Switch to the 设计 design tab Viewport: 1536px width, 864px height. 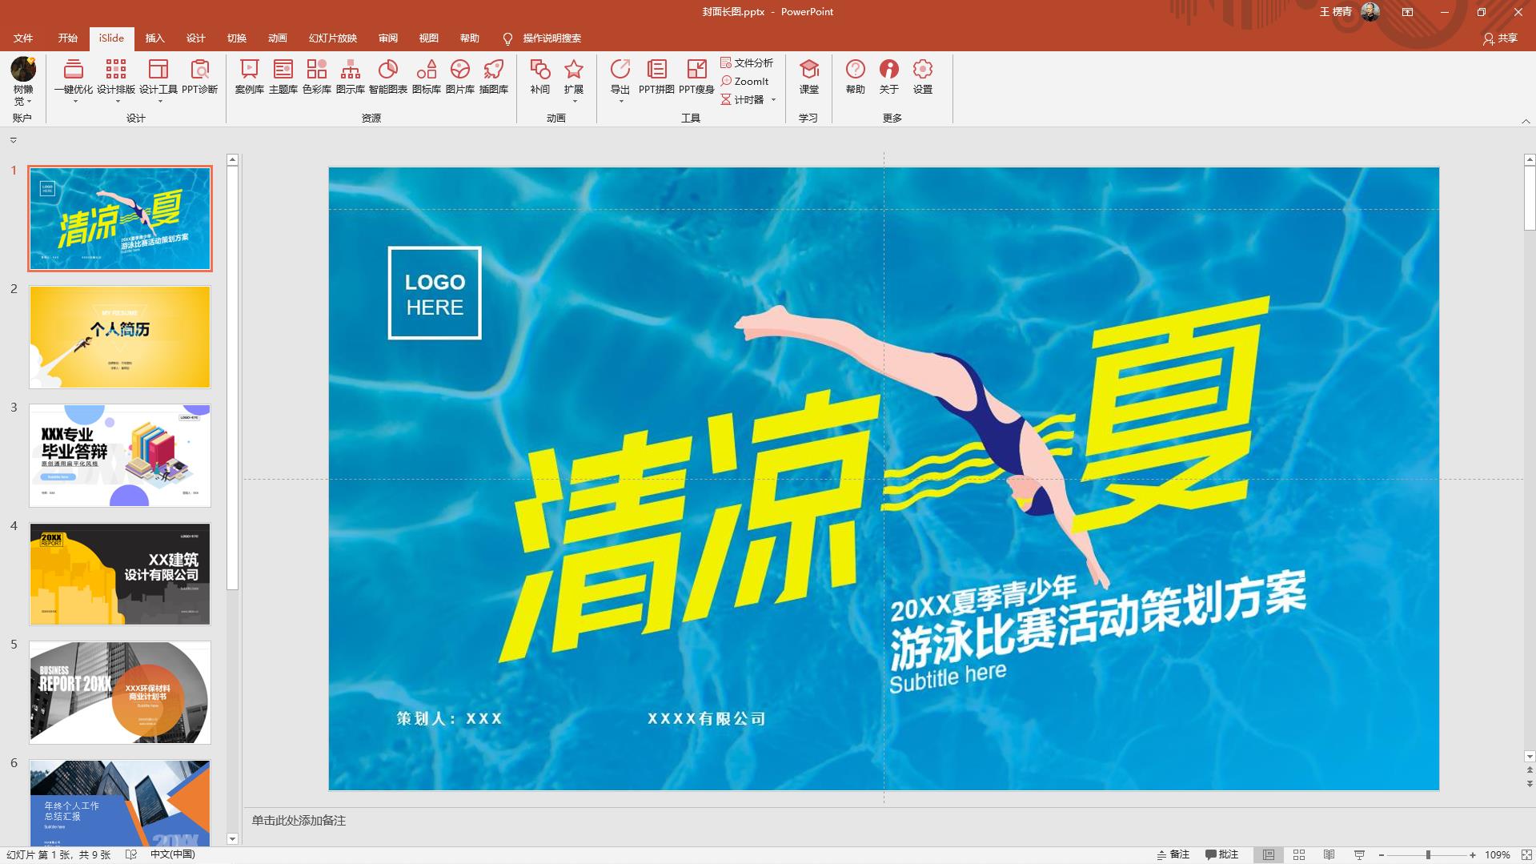point(195,38)
